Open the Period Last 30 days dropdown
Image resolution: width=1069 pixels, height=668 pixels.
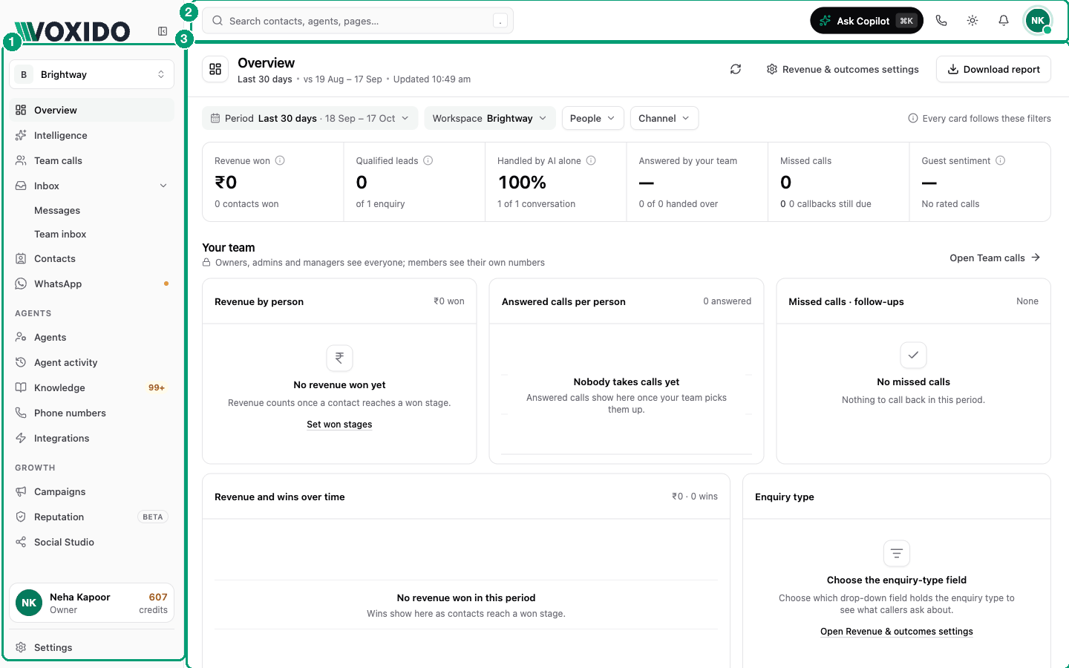click(310, 118)
